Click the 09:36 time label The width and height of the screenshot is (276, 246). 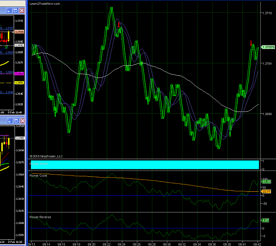212,244
